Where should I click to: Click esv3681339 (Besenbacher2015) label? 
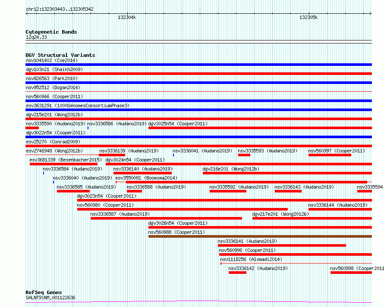pos(66,160)
